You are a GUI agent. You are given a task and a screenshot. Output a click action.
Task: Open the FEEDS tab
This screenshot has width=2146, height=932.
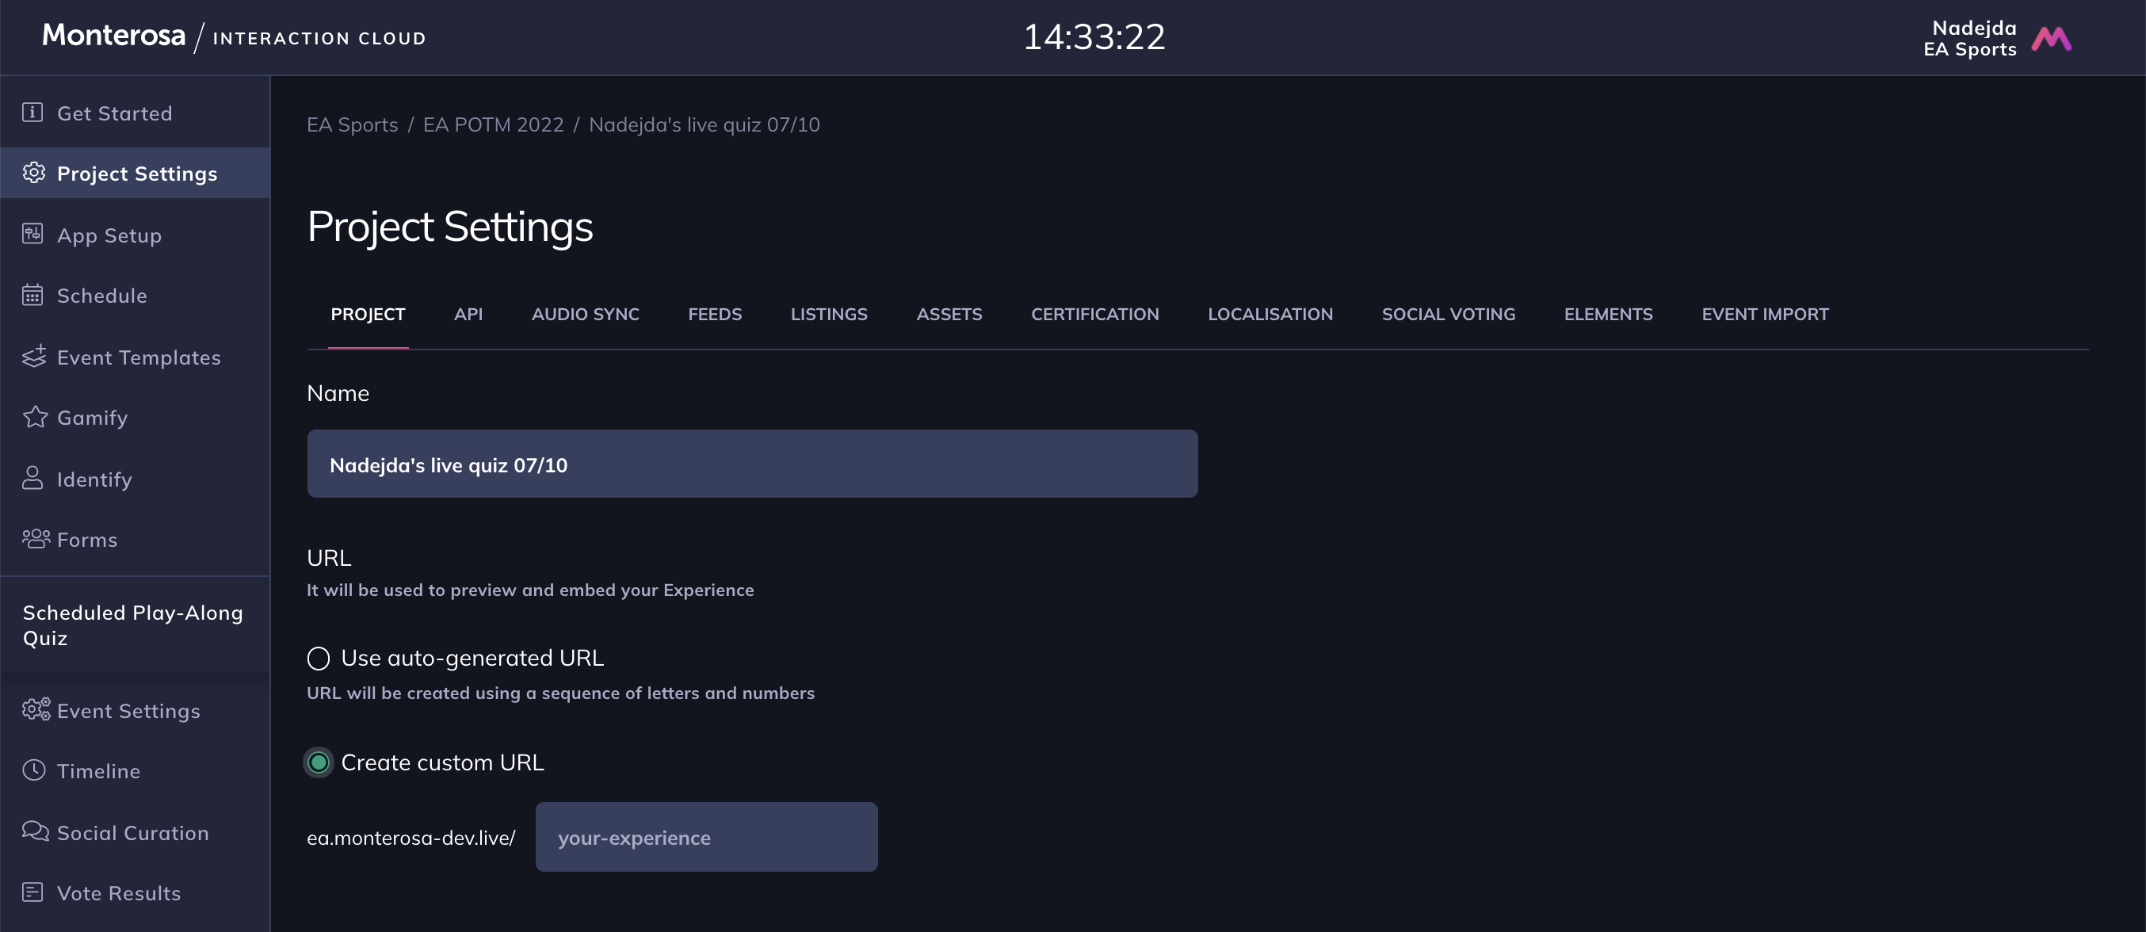pyautogui.click(x=715, y=314)
